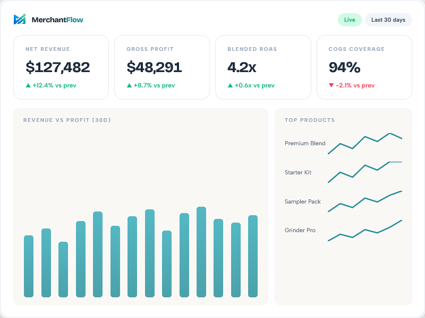Screen dimensions: 425x318
Task: Click the trend arrow beside Blended ROAS change
Action: coord(229,85)
